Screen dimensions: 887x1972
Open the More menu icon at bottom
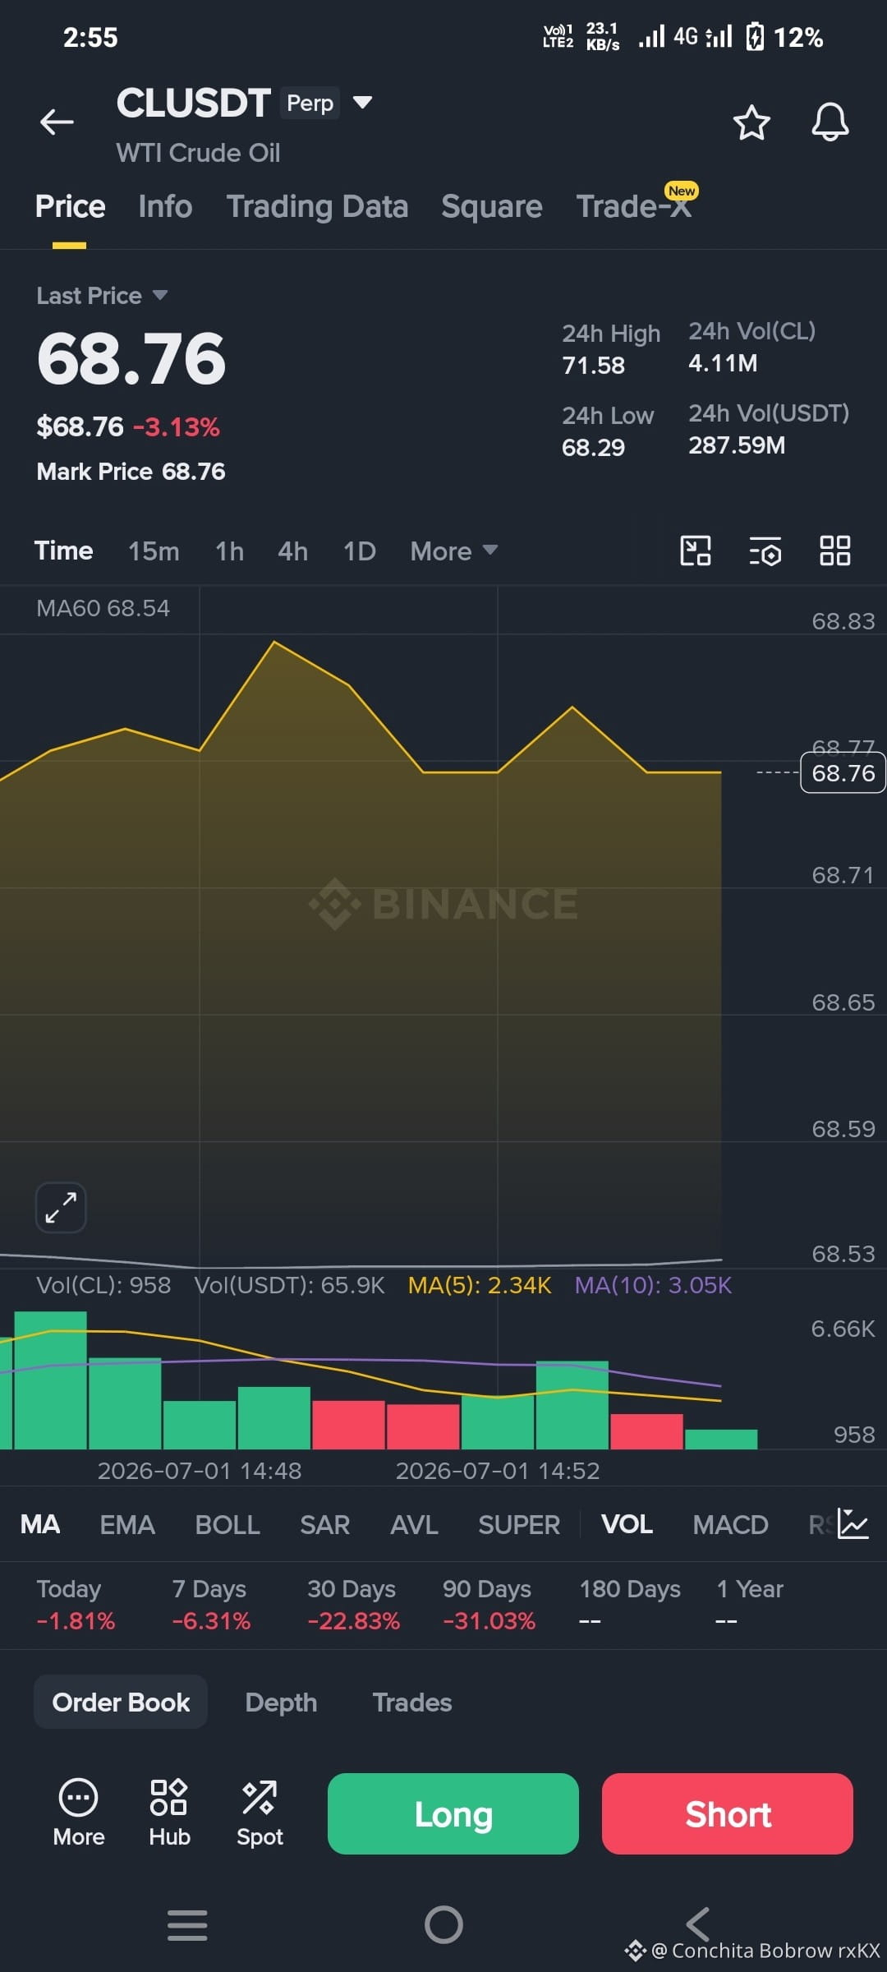pyautogui.click(x=79, y=1814)
